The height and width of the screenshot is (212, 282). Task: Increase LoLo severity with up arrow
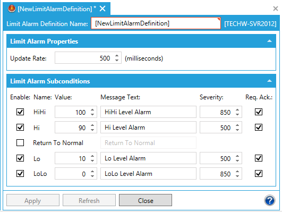pos(237,172)
